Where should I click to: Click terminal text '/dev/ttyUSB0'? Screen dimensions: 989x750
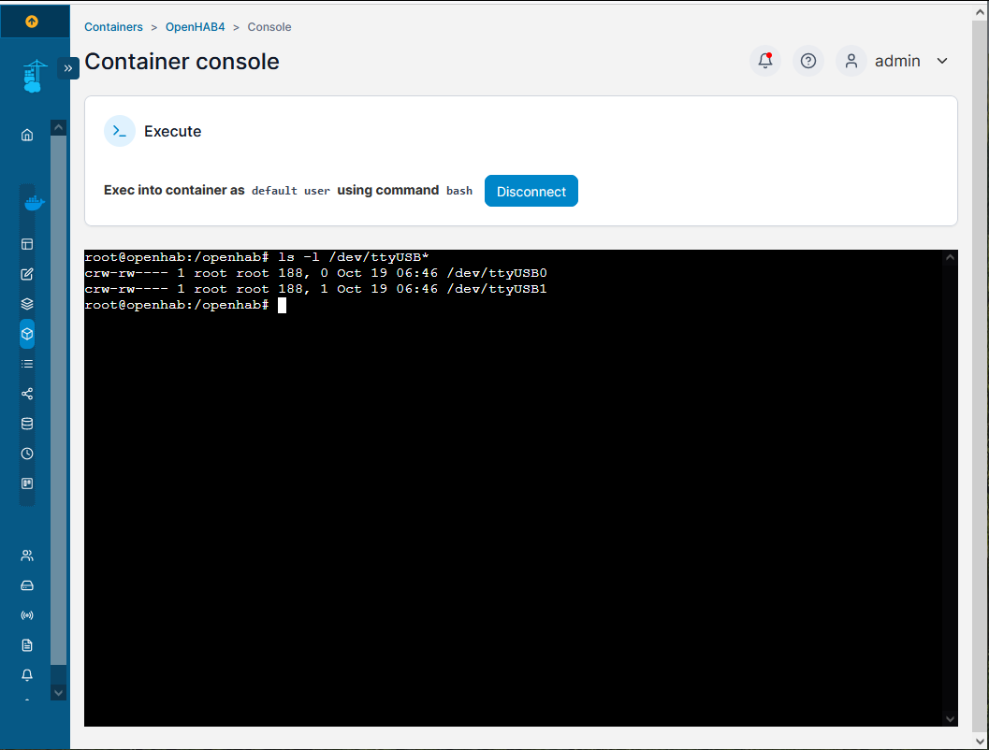[x=497, y=273]
